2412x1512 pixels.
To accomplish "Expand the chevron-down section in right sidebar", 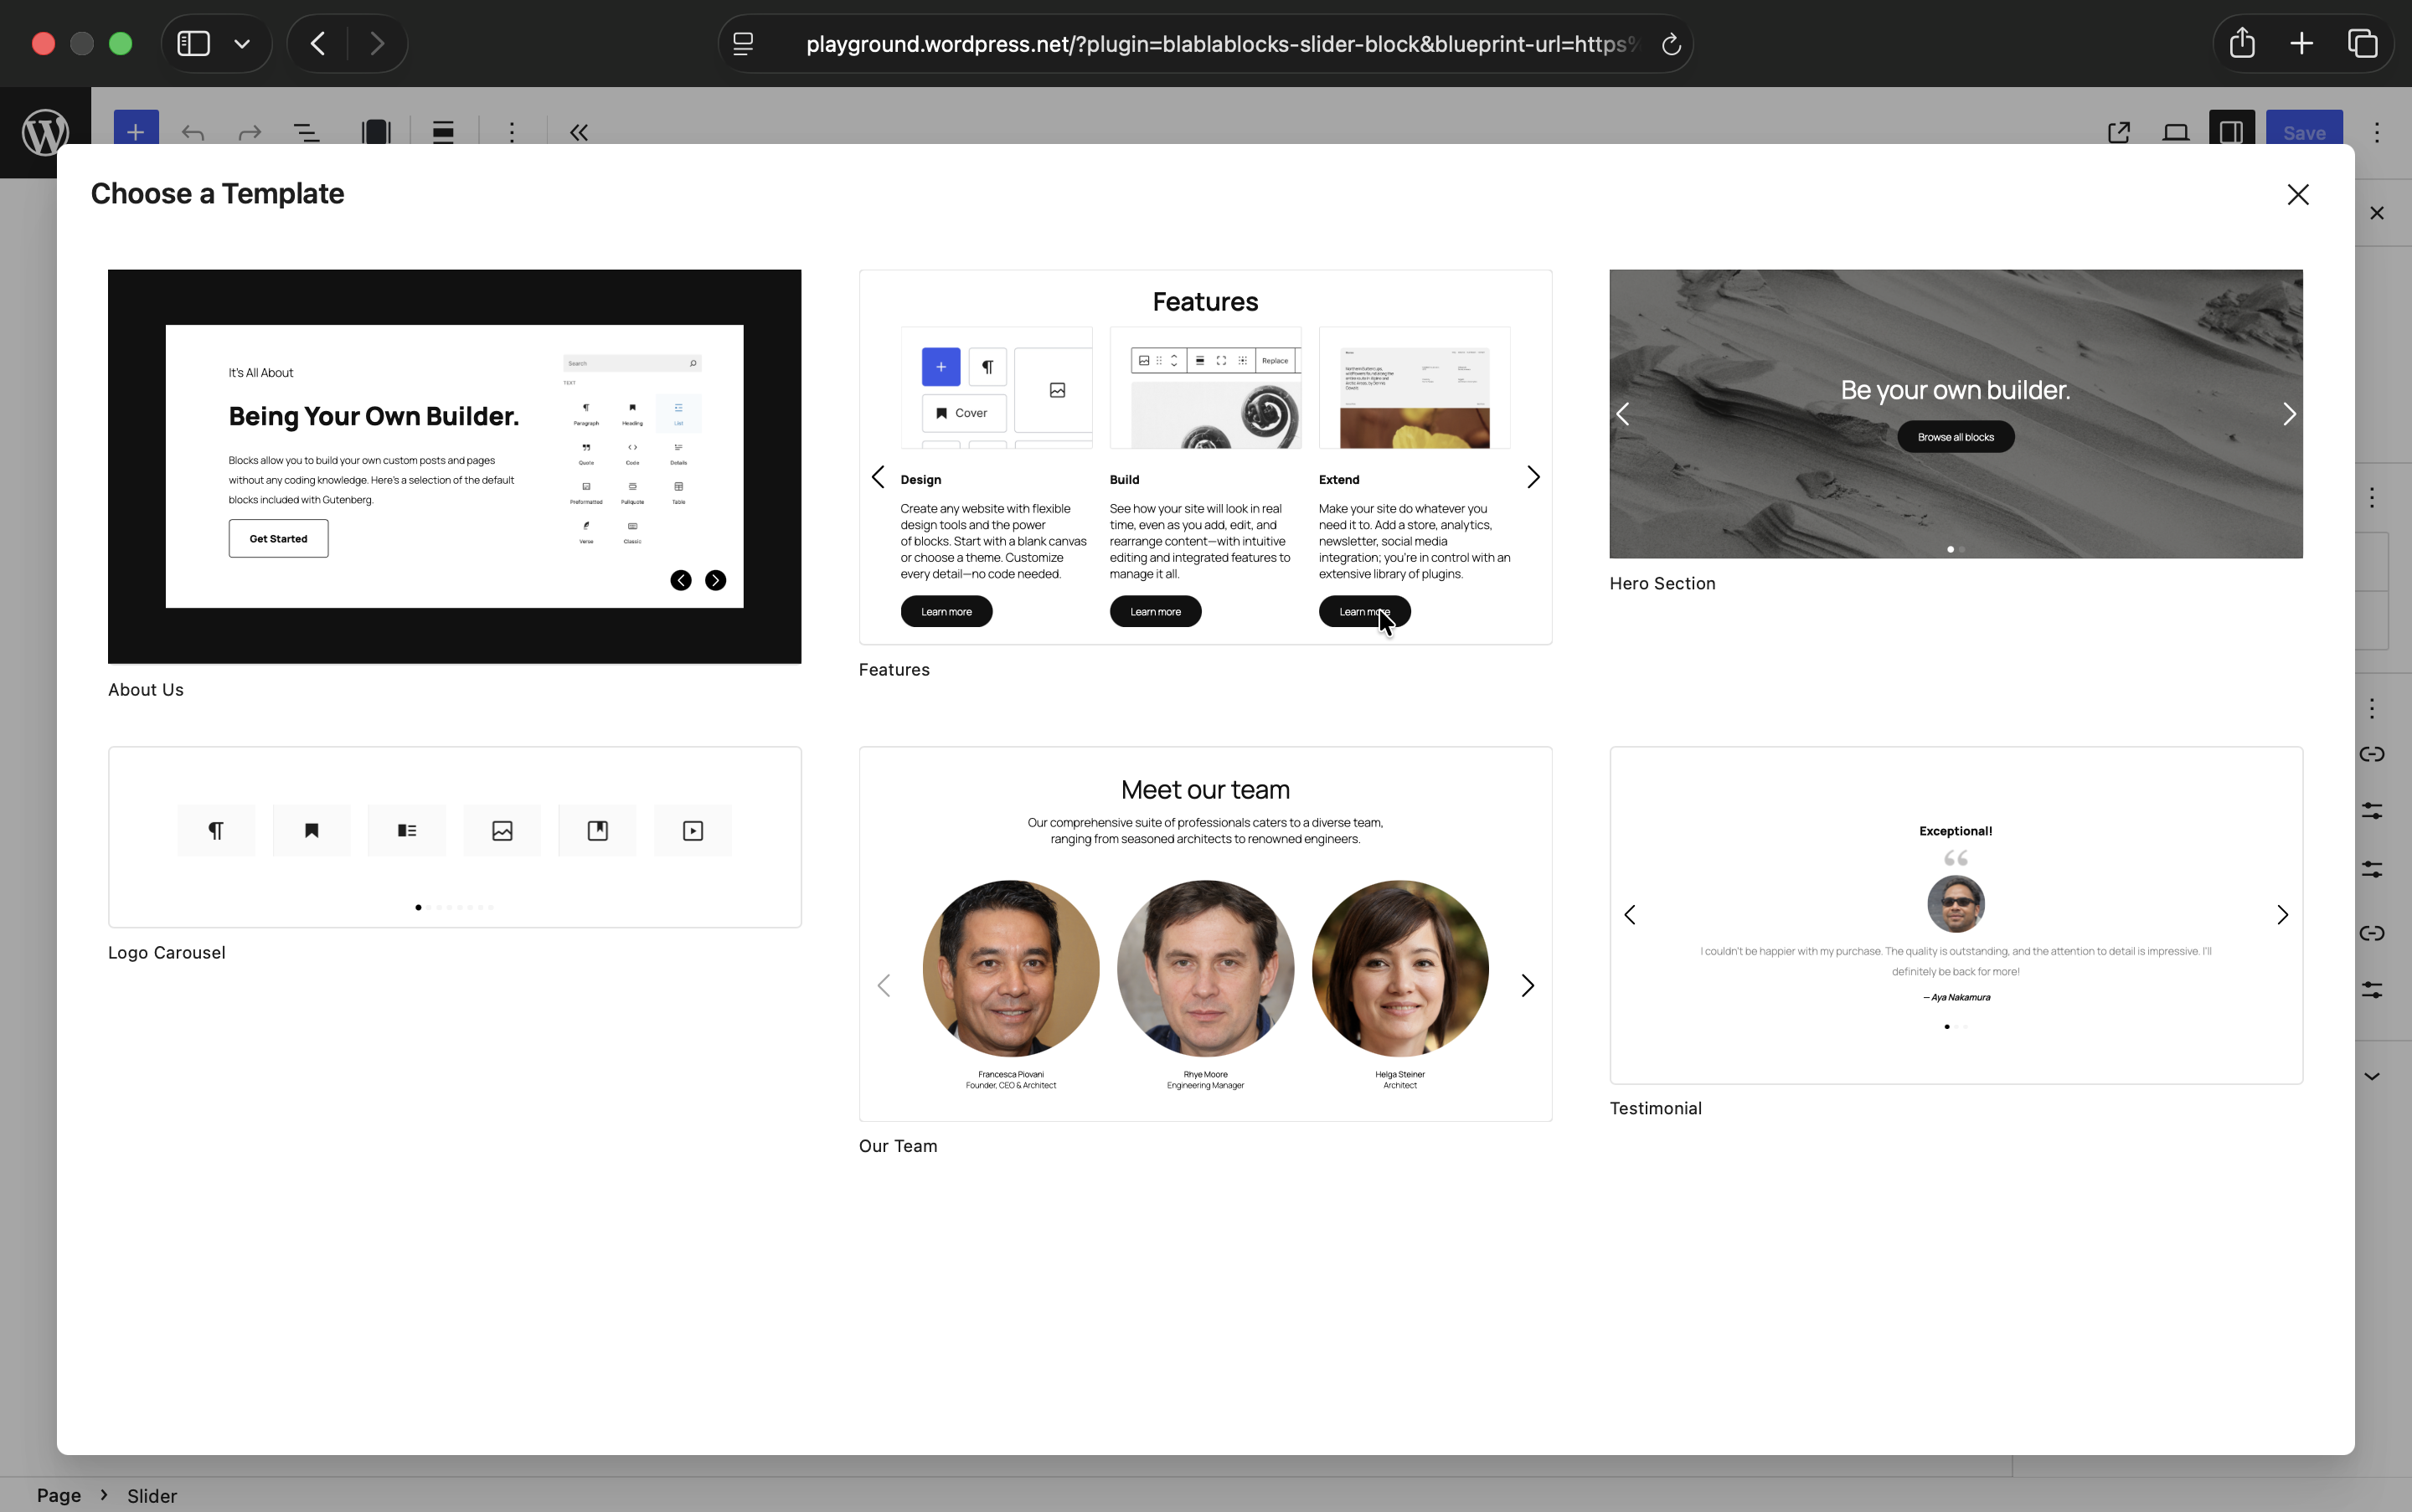I will coord(2372,1076).
